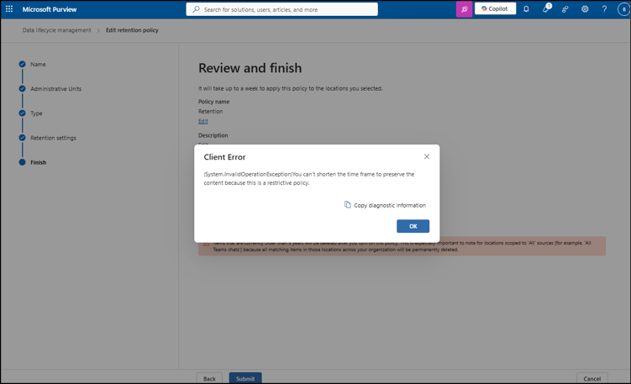Click the Microsoft Purview title
This screenshot has width=631, height=384.
pyautogui.click(x=50, y=9)
